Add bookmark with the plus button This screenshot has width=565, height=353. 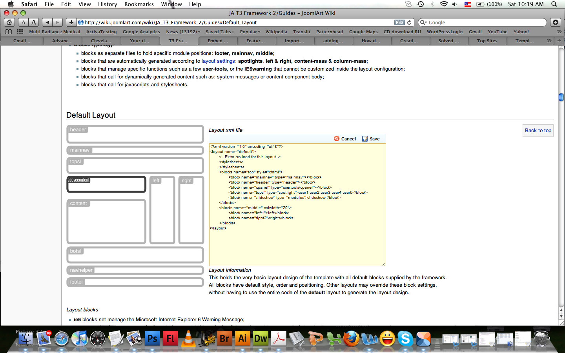71,22
